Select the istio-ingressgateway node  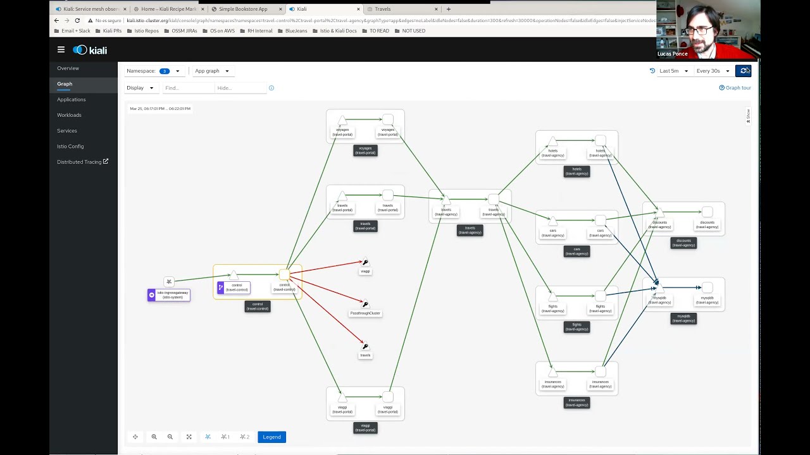click(x=169, y=282)
